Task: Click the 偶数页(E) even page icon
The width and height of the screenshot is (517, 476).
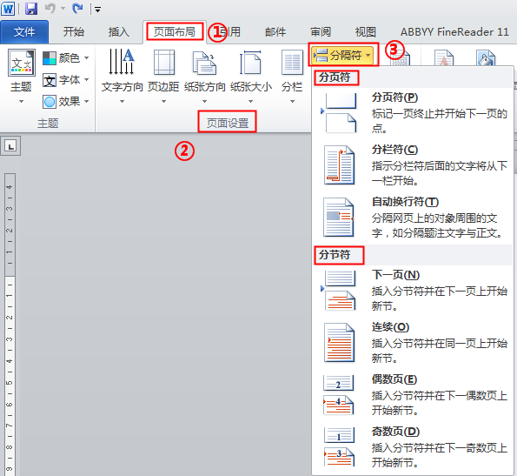Action: pos(339,395)
